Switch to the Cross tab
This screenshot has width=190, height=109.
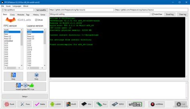(x=12, y=15)
